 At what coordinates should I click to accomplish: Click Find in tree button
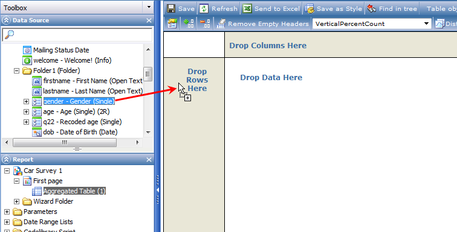(x=392, y=8)
